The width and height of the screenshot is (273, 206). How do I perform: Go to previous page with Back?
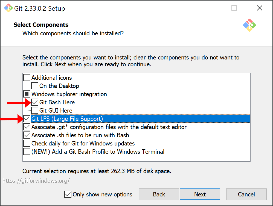pos(159,194)
